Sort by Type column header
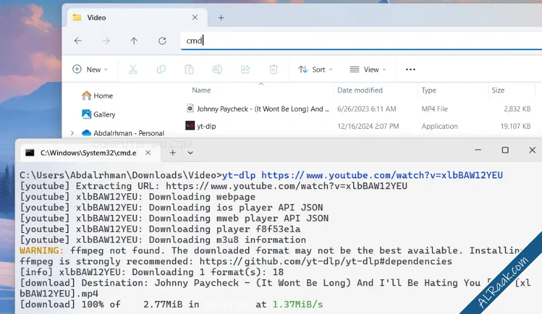542x314 pixels. click(x=428, y=90)
